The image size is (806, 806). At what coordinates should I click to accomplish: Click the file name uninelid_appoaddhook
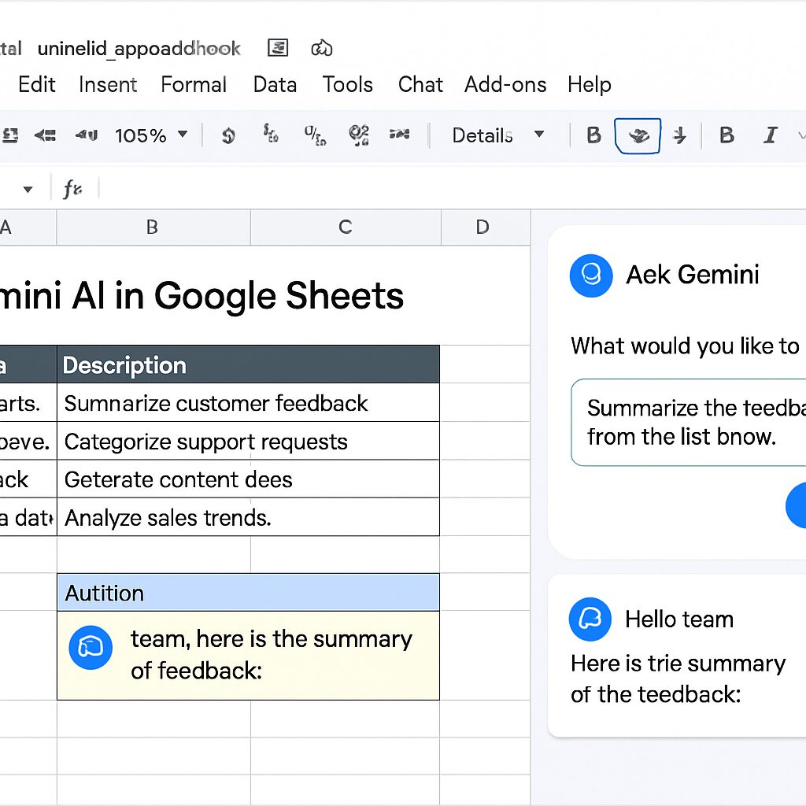tap(139, 49)
